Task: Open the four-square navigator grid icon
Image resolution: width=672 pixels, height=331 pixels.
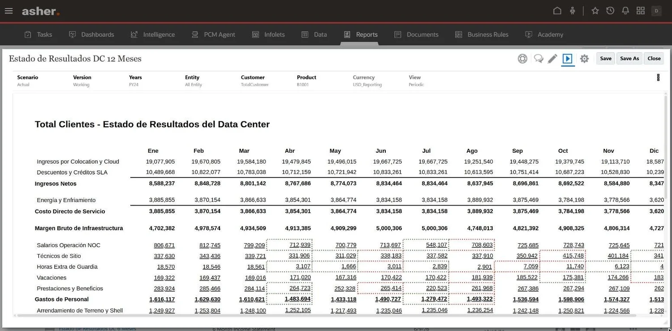Action: pyautogui.click(x=641, y=11)
